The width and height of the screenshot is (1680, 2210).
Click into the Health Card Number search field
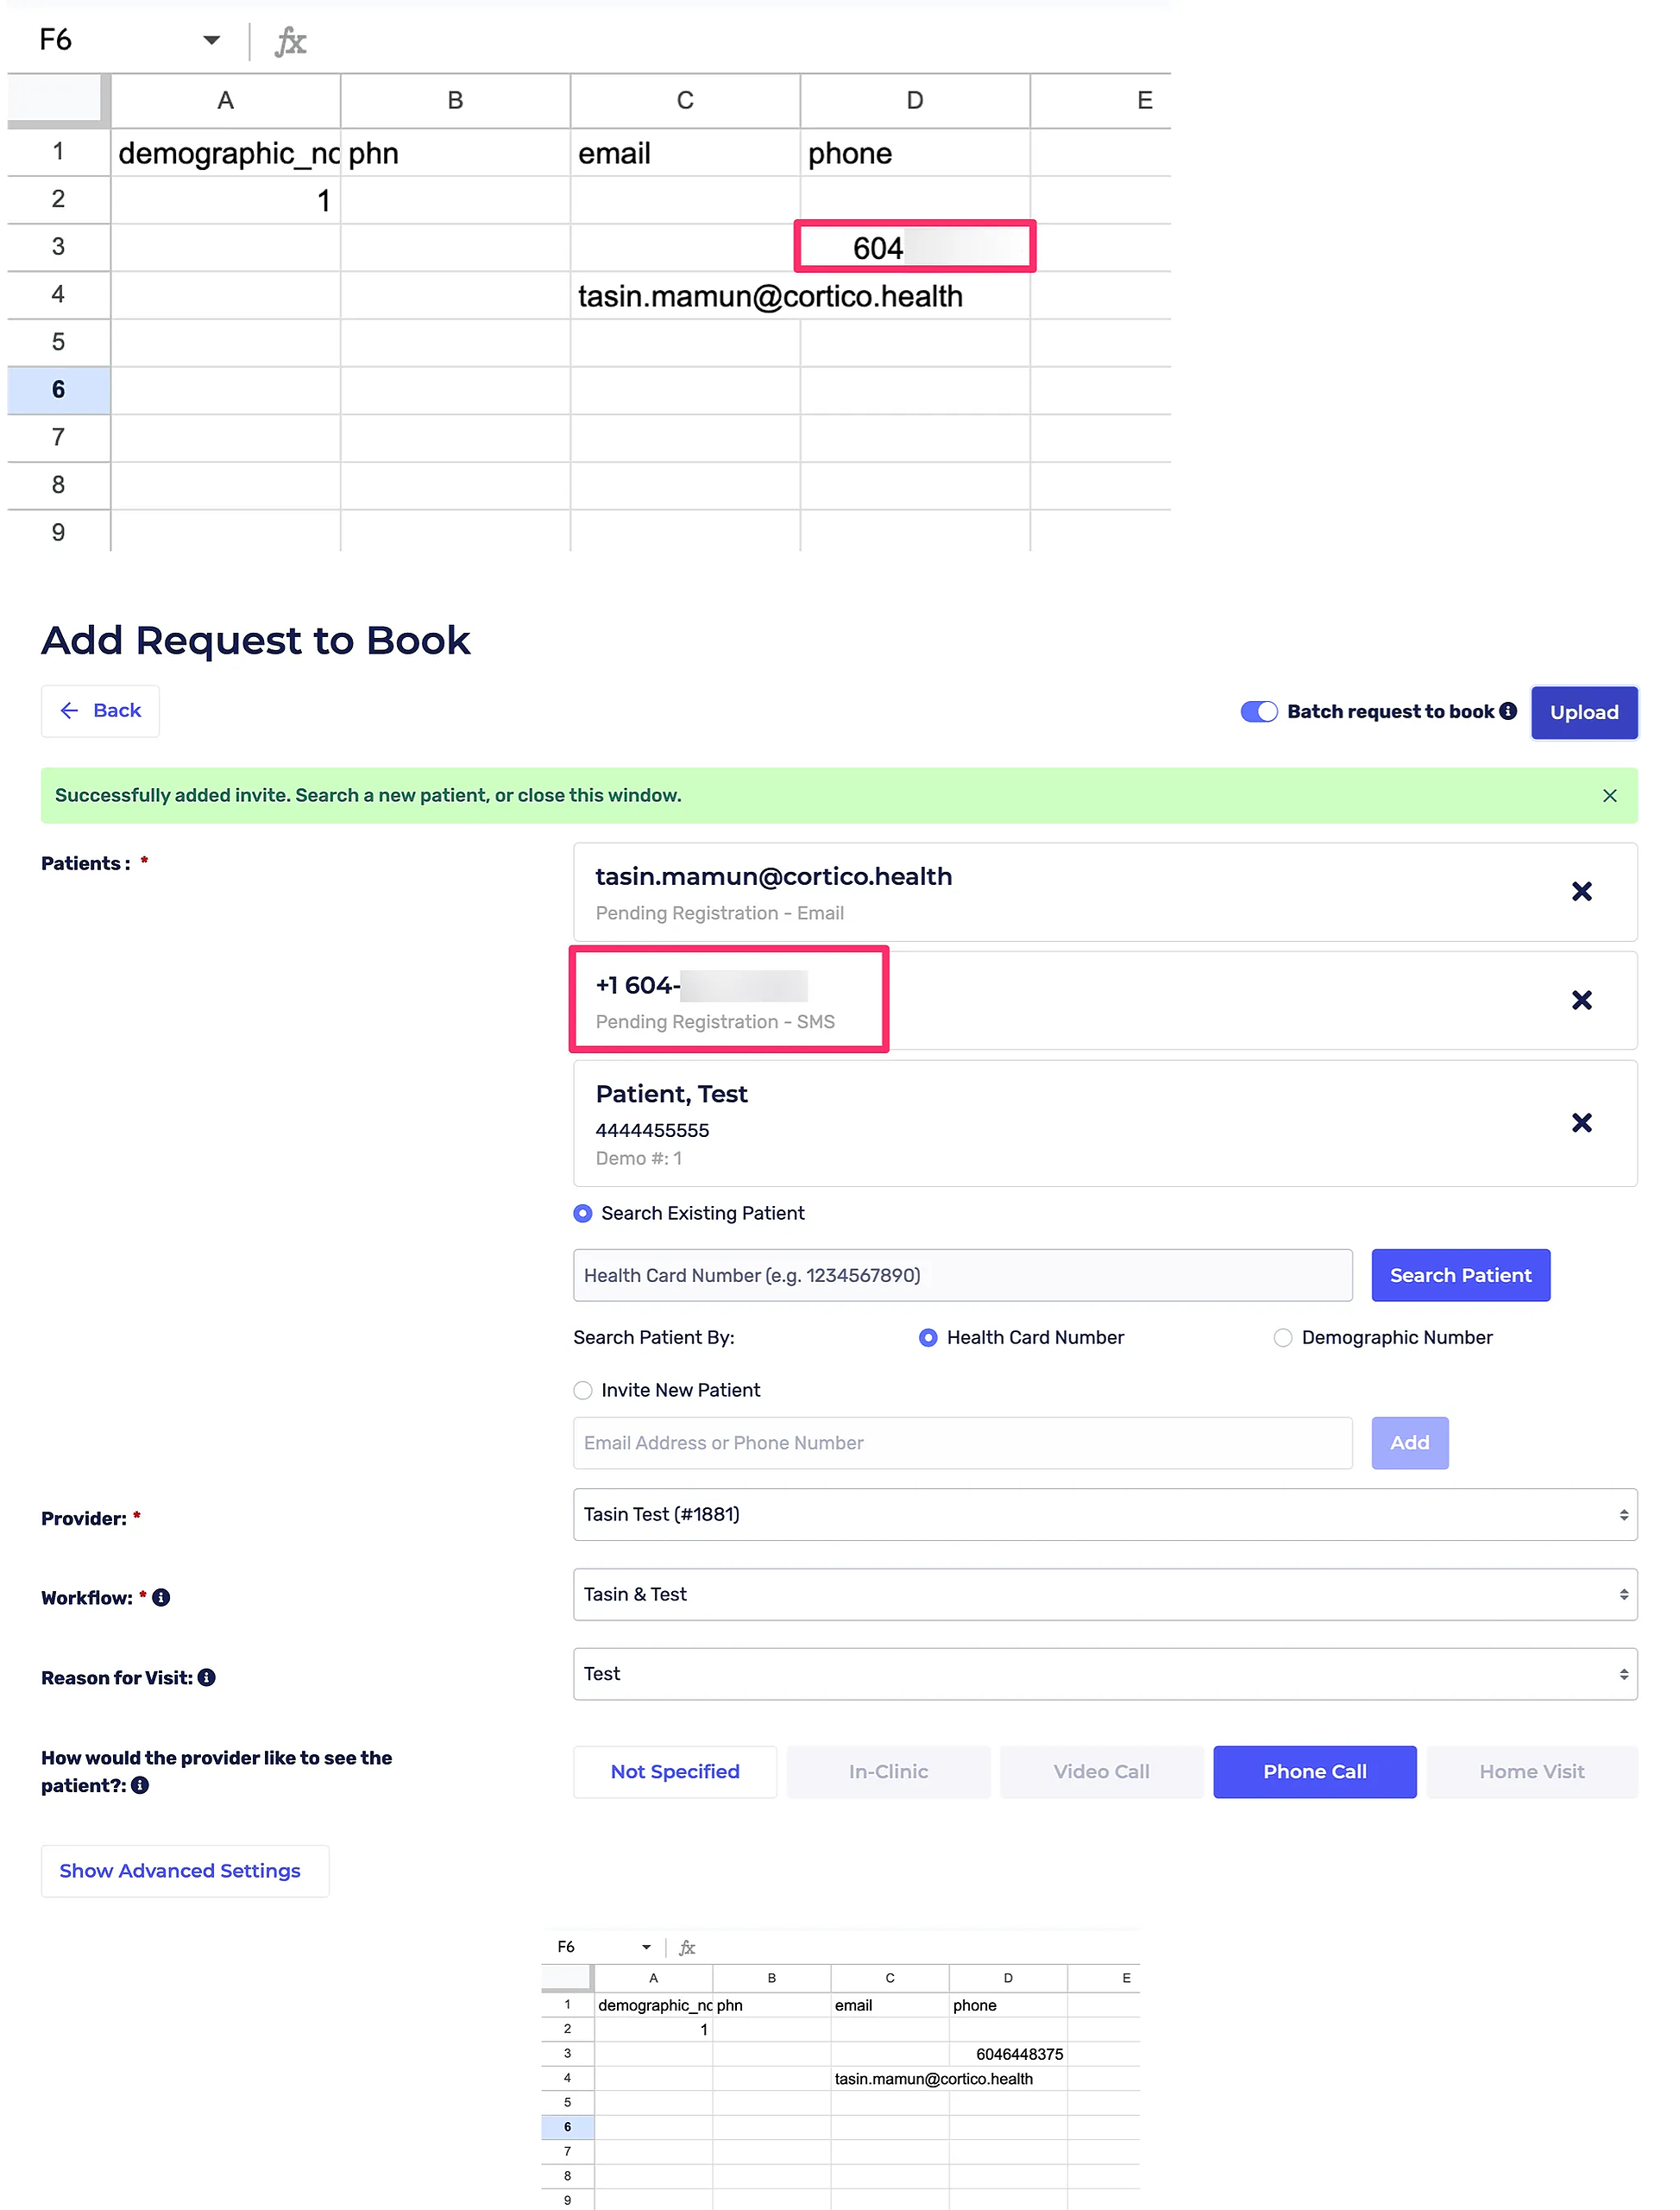coord(962,1276)
